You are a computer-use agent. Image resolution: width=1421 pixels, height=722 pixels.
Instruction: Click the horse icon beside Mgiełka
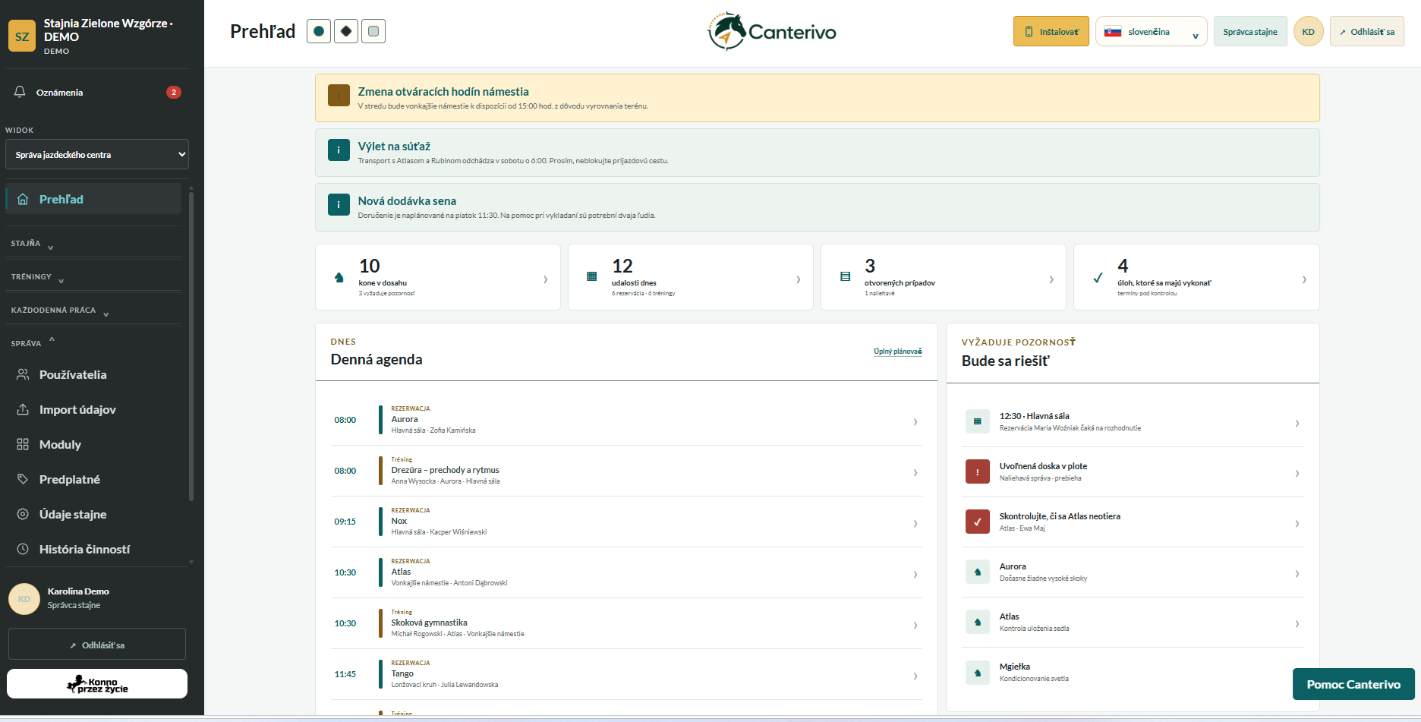pyautogui.click(x=977, y=672)
